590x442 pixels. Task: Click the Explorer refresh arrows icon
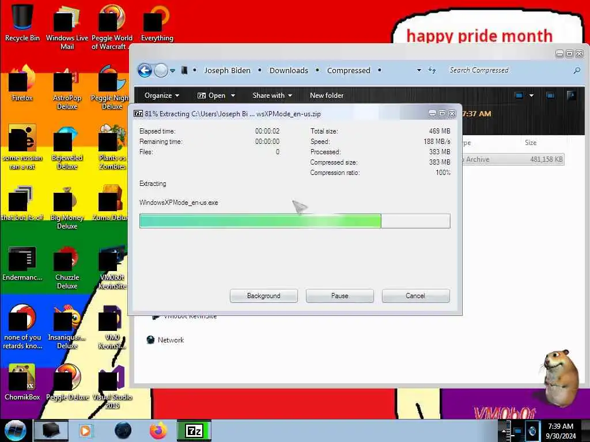(x=432, y=70)
